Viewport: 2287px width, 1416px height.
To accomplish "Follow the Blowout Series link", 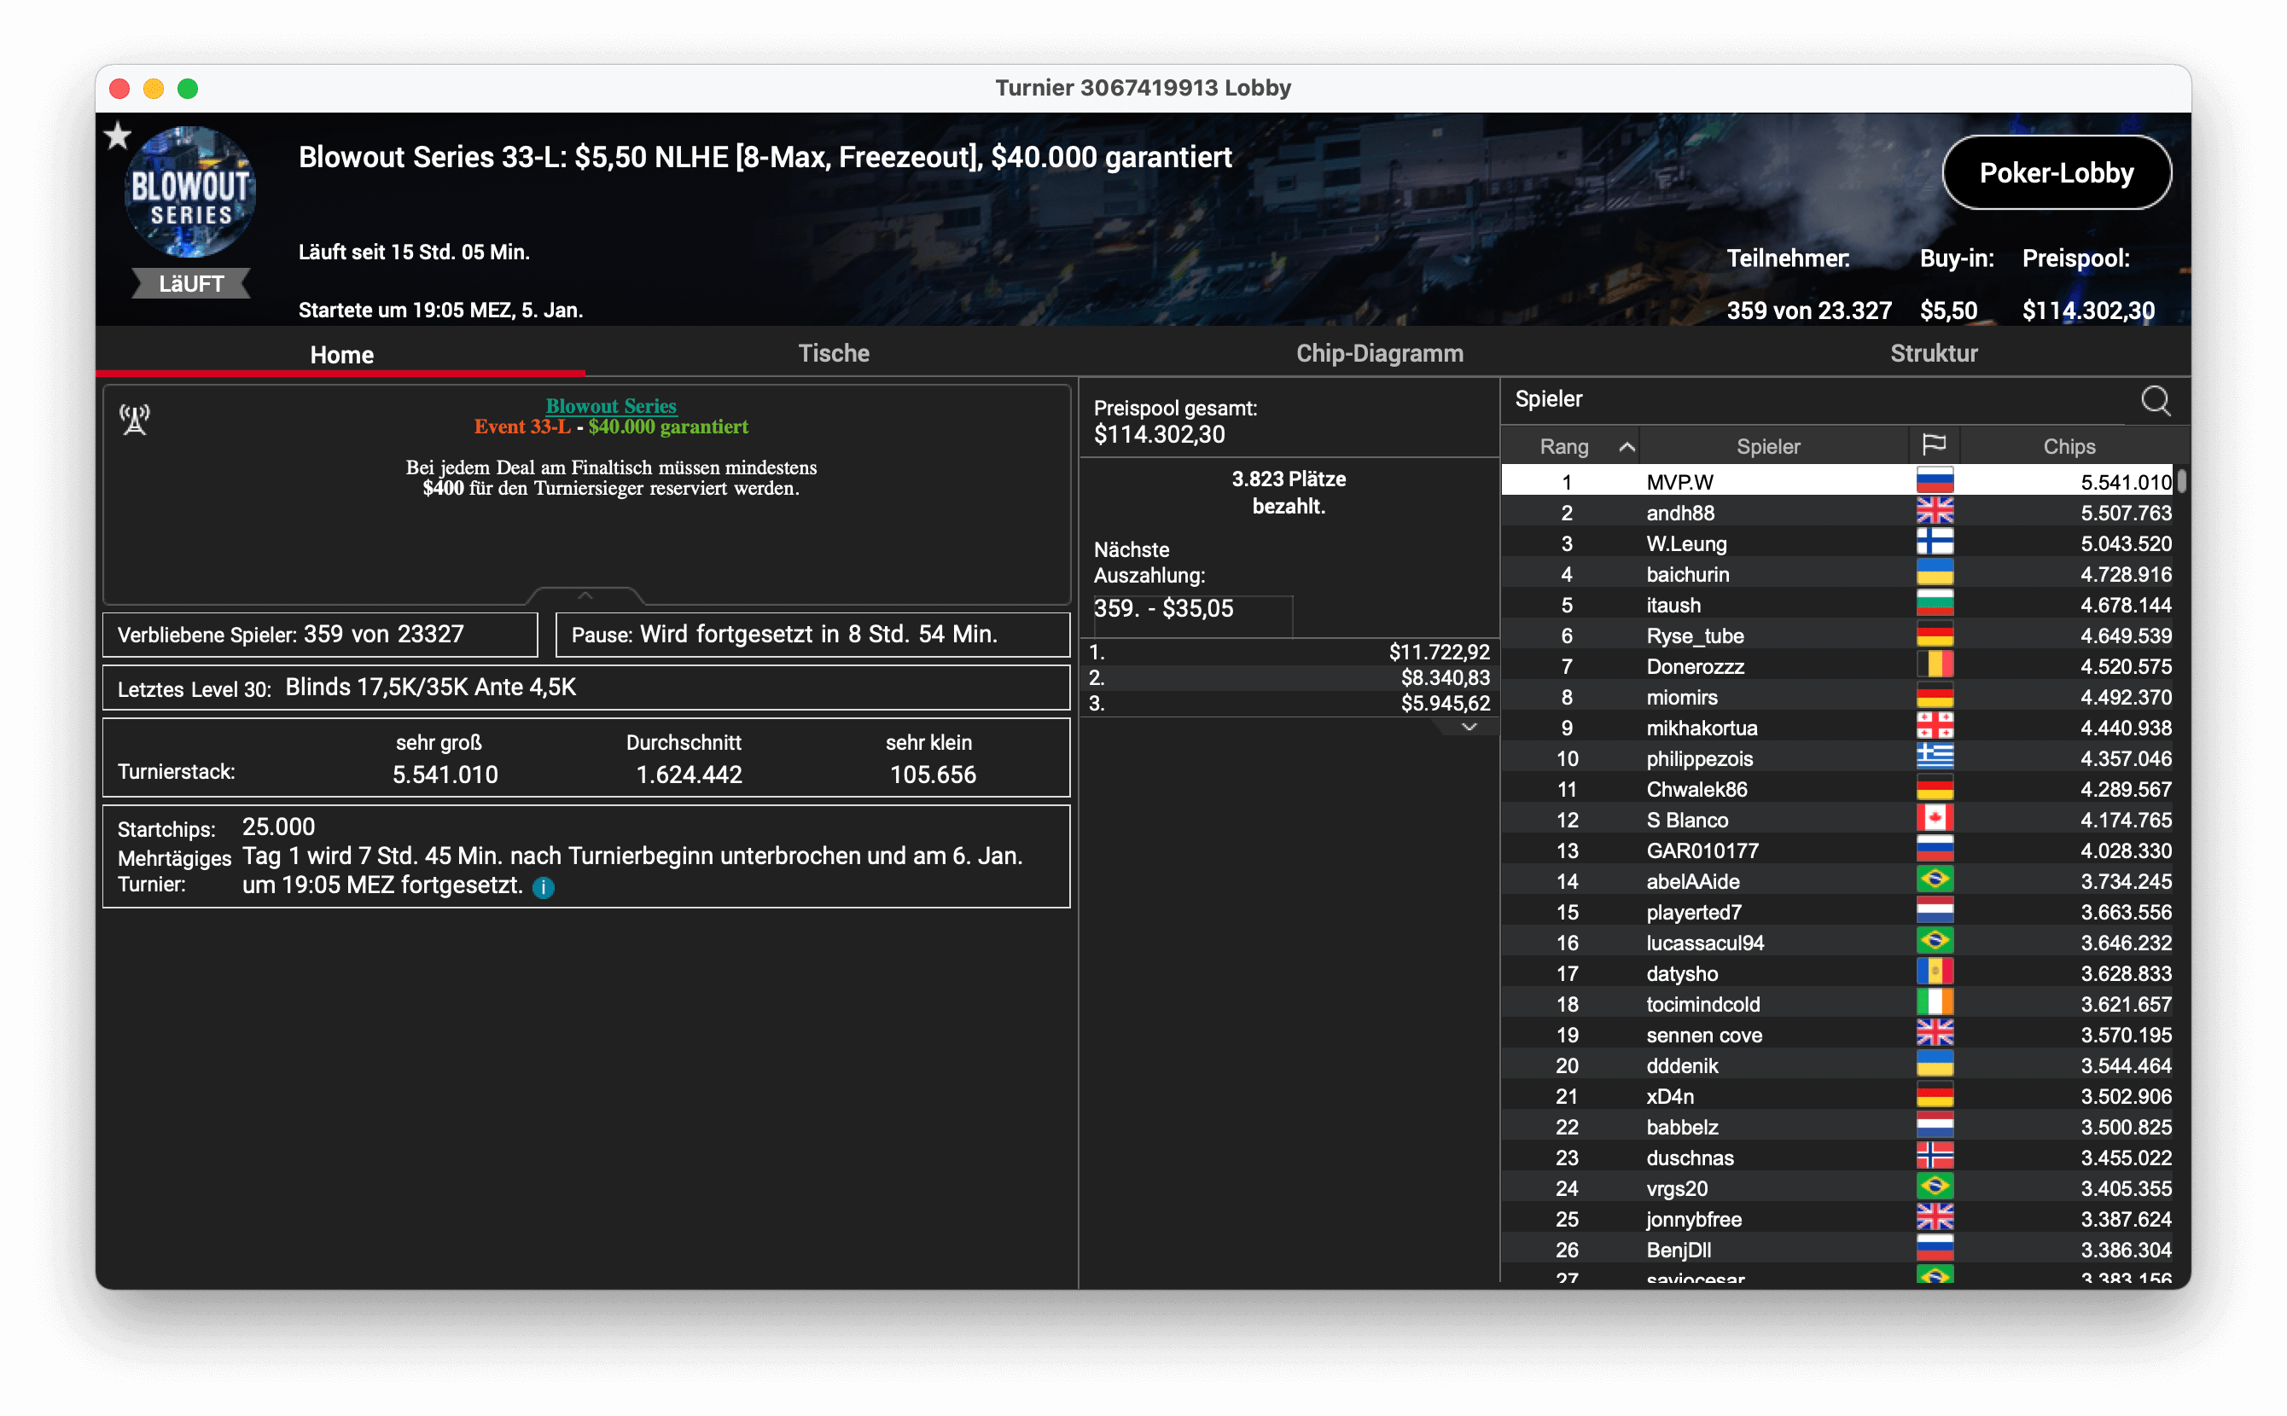I will 611,405.
